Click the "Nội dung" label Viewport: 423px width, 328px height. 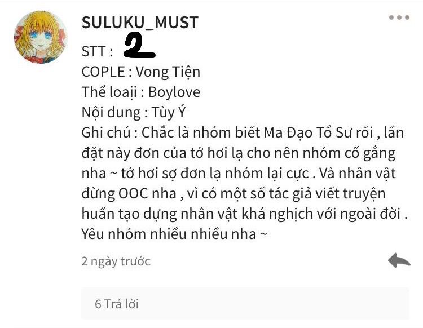point(111,113)
